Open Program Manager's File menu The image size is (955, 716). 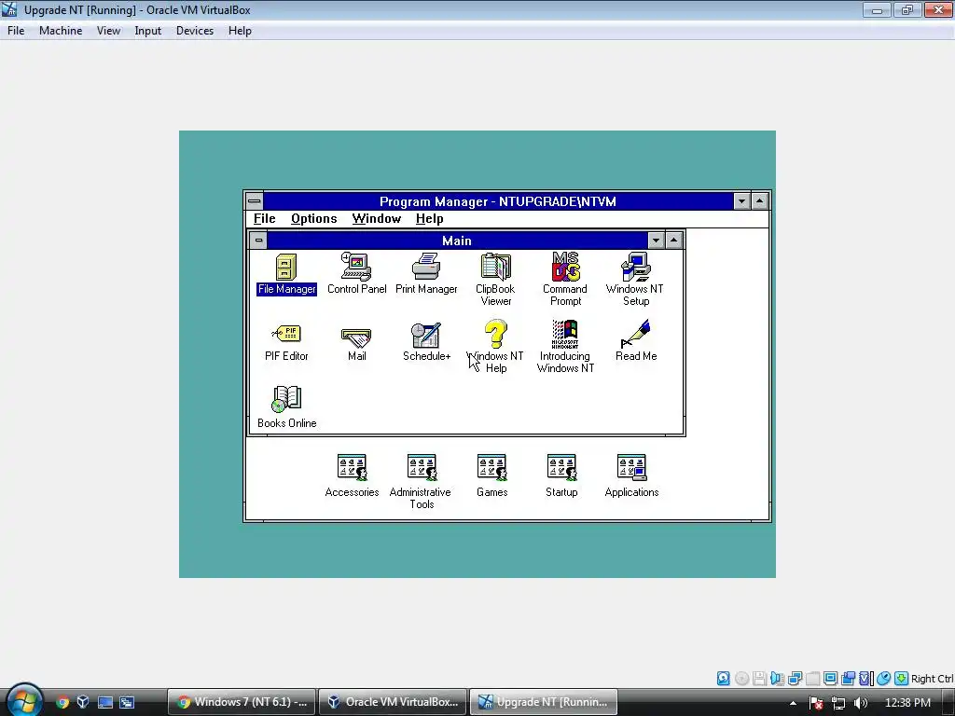[x=264, y=218]
